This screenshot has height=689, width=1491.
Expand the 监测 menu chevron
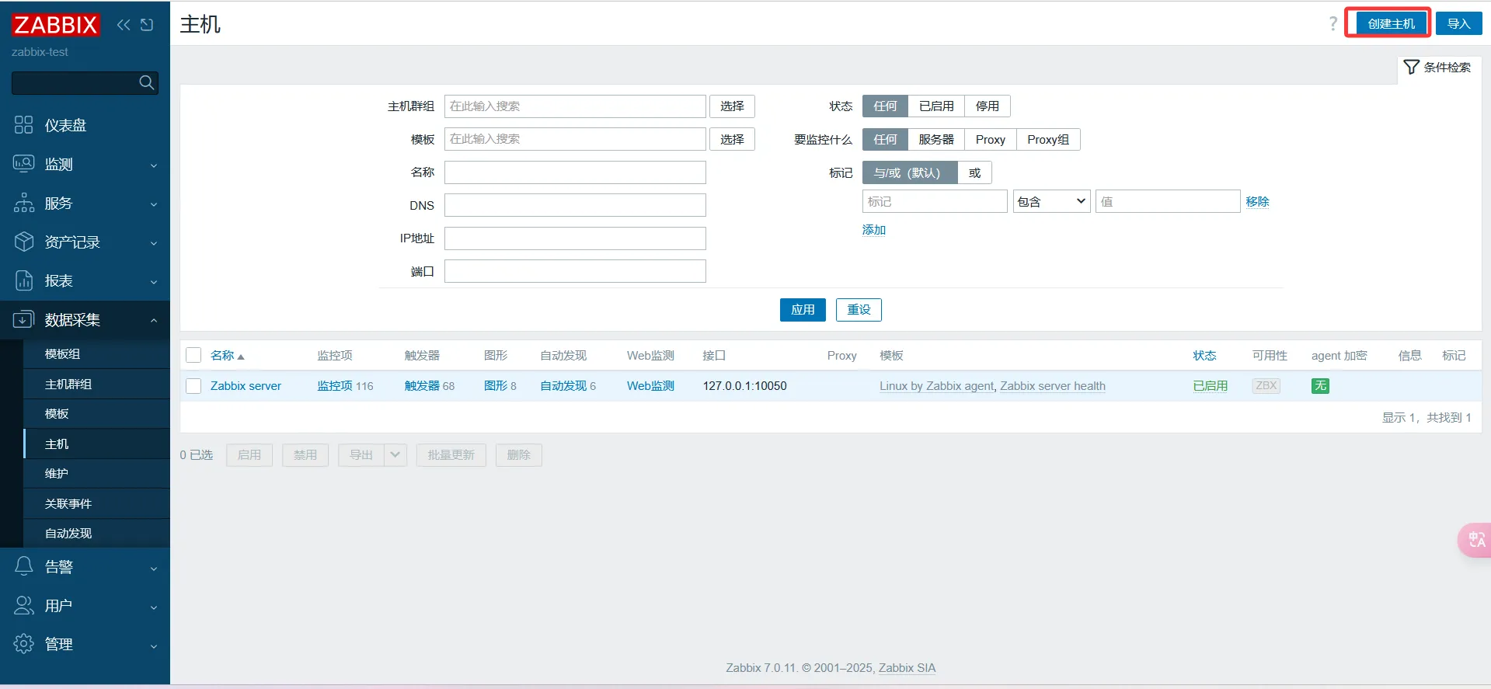154,165
